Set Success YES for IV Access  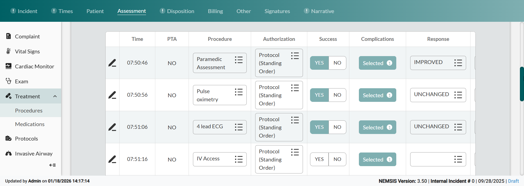click(x=319, y=159)
